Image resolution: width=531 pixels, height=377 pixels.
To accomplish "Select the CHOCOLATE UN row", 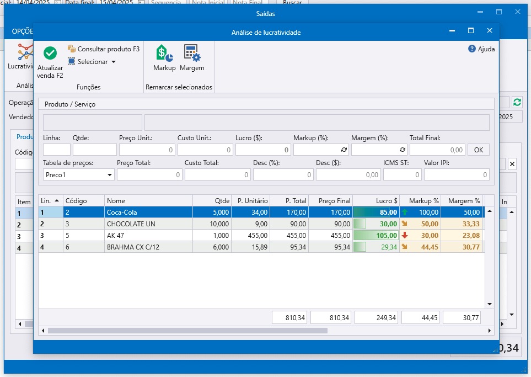I will (261, 224).
